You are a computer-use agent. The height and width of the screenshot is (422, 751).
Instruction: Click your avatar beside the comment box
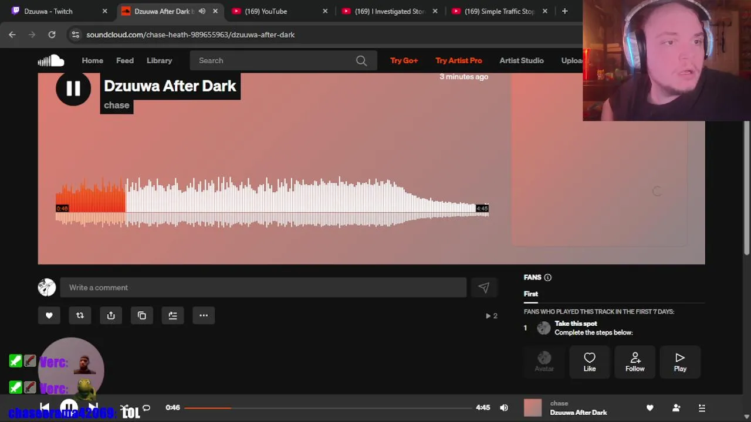click(x=47, y=287)
